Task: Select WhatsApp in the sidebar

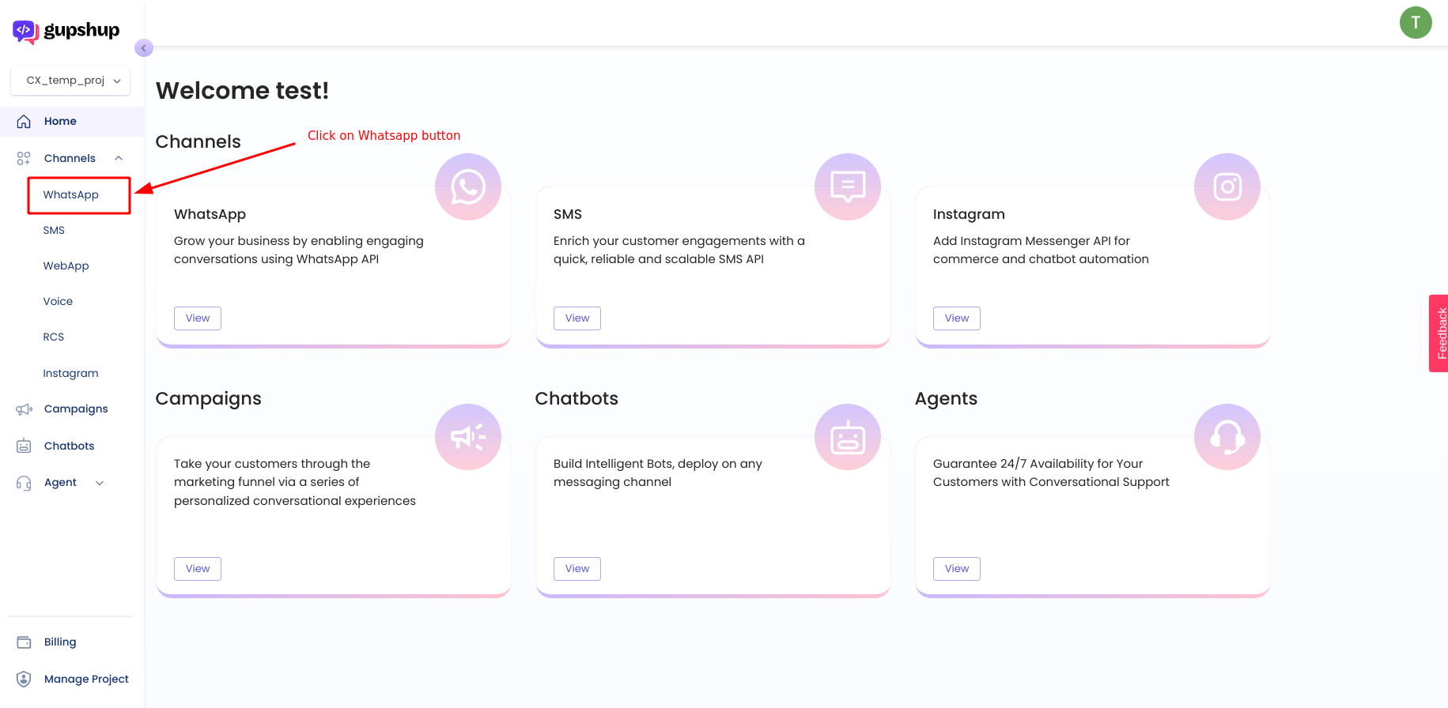Action: pyautogui.click(x=71, y=195)
